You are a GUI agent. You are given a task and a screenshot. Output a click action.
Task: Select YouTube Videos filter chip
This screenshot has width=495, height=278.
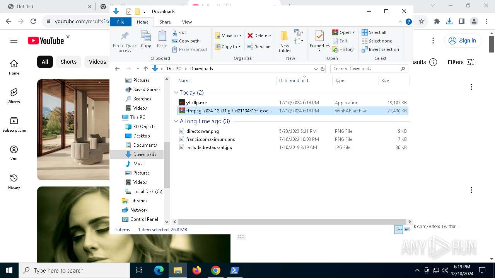tap(97, 62)
